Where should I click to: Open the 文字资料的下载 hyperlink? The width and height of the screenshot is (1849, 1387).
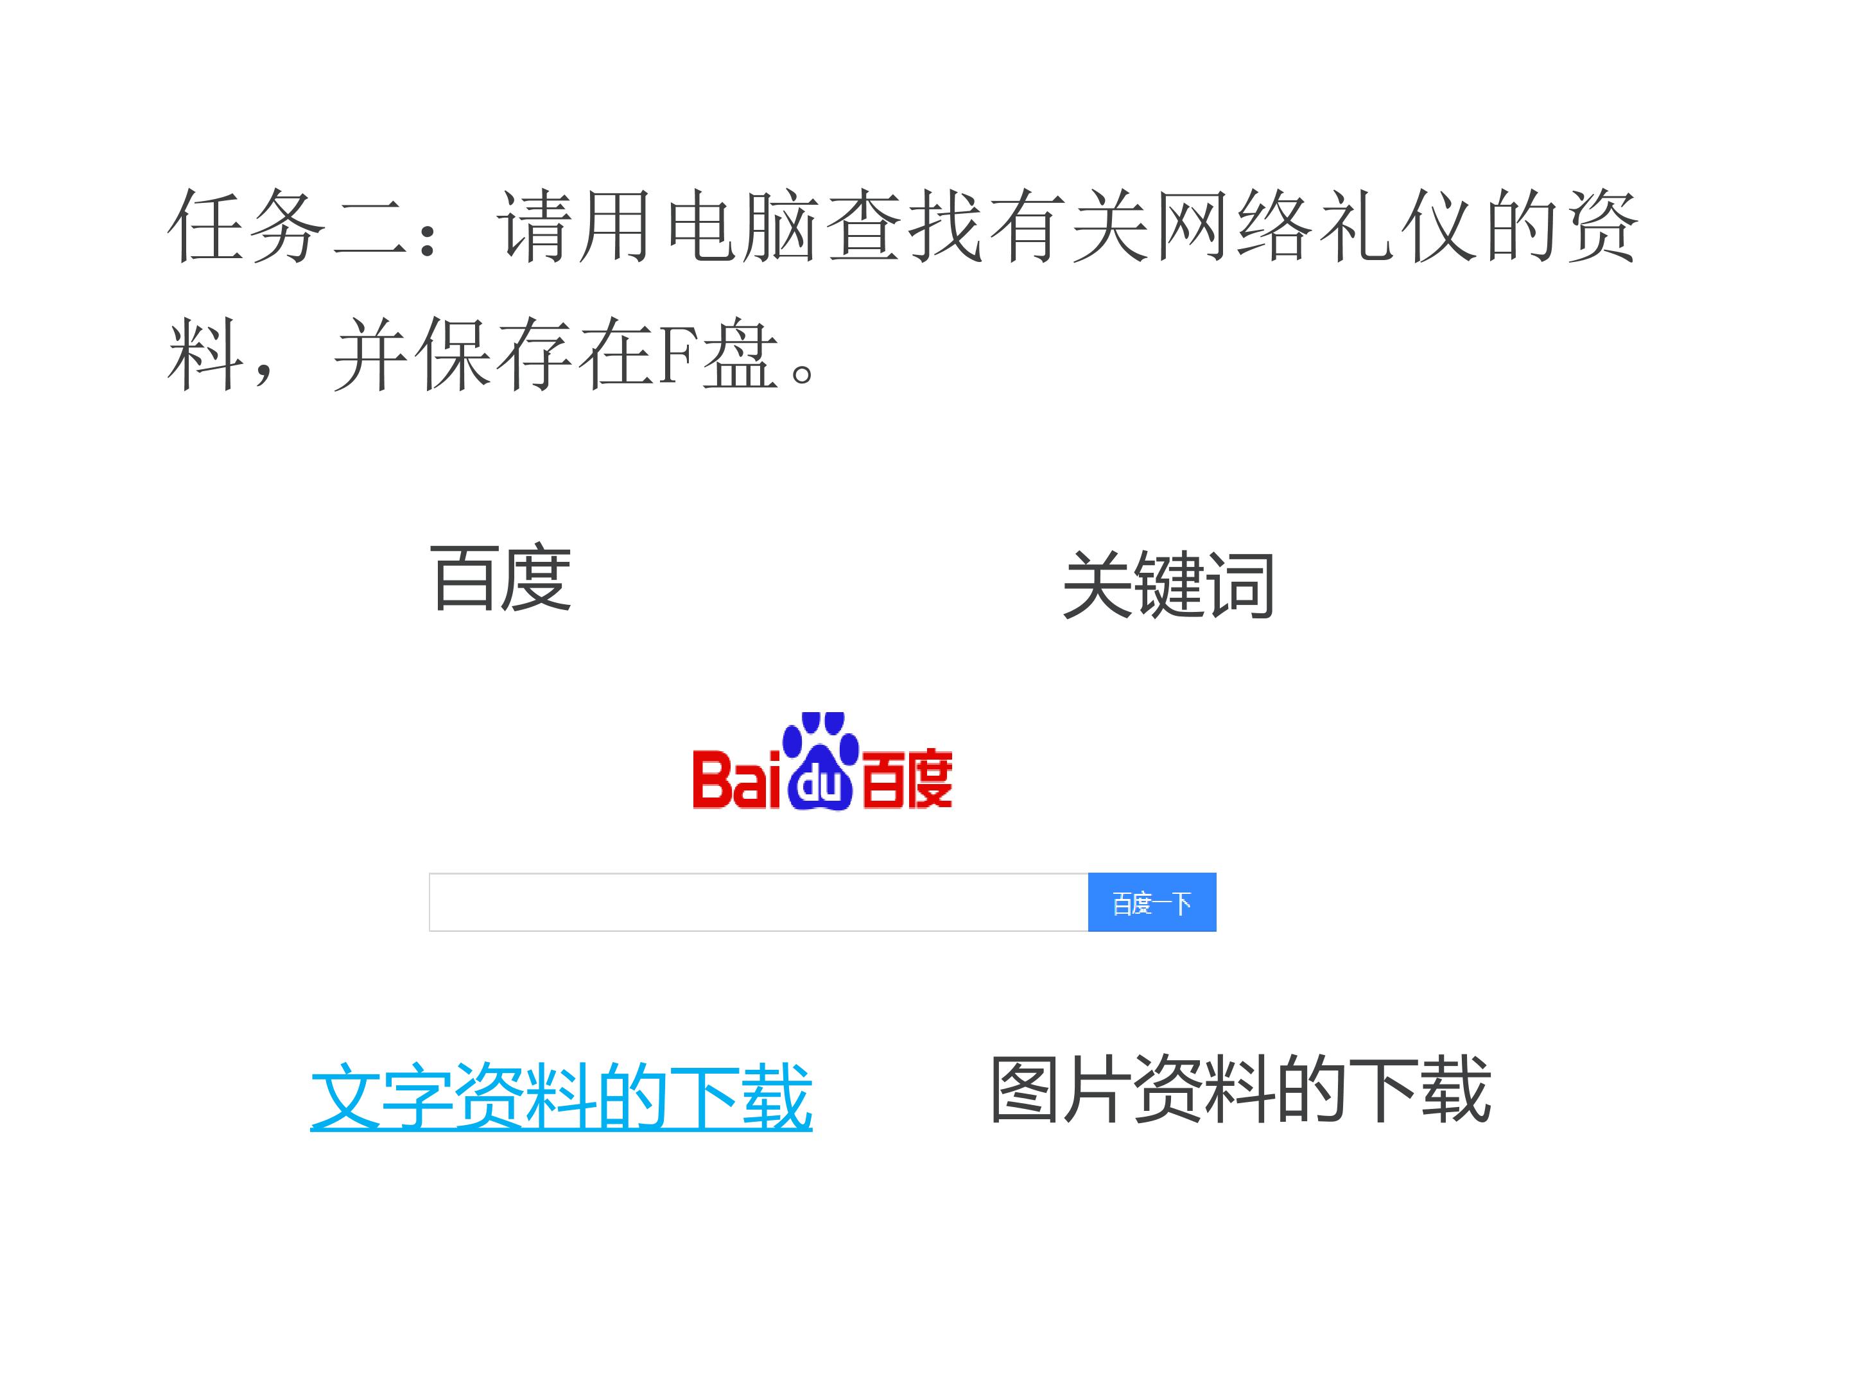(561, 1097)
